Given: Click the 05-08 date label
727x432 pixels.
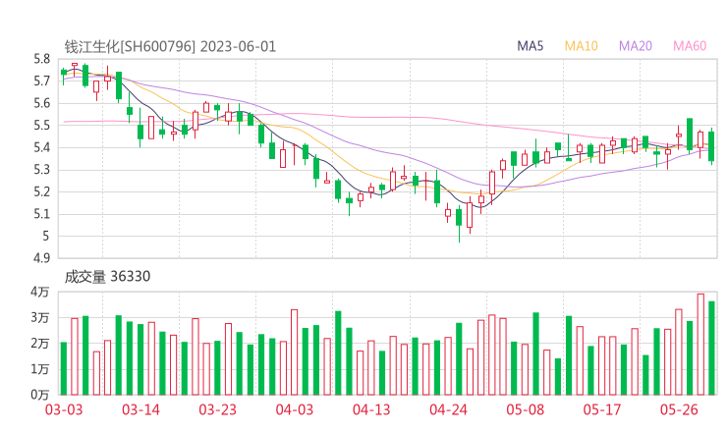Looking at the screenshot, I should click(526, 409).
